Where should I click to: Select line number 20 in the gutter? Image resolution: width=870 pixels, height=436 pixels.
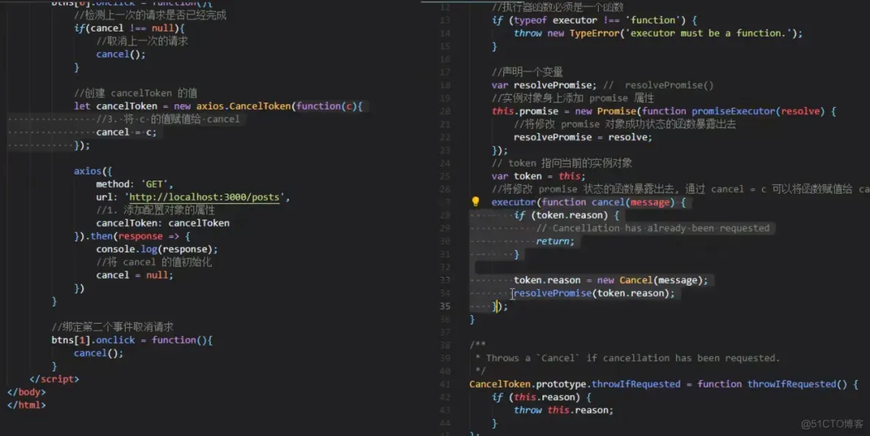tap(445, 112)
